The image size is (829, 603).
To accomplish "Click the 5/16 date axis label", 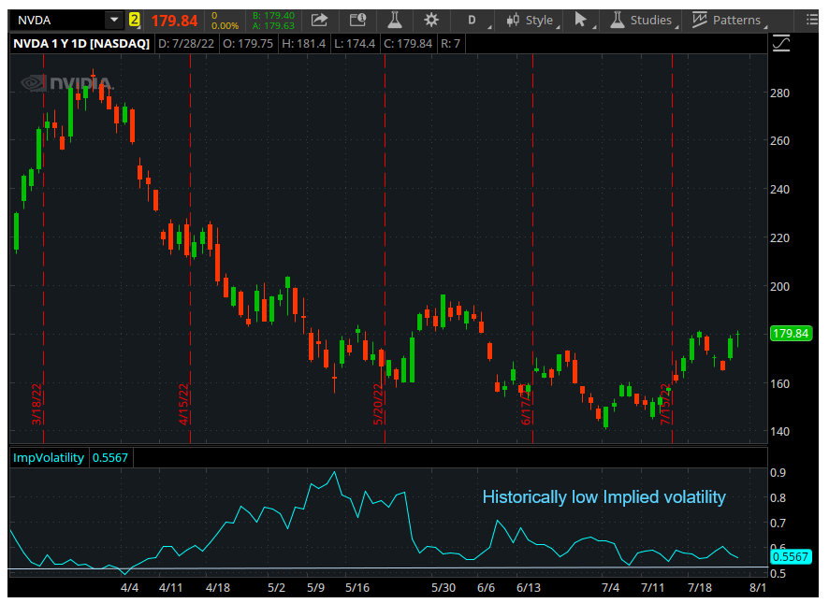I will (357, 588).
